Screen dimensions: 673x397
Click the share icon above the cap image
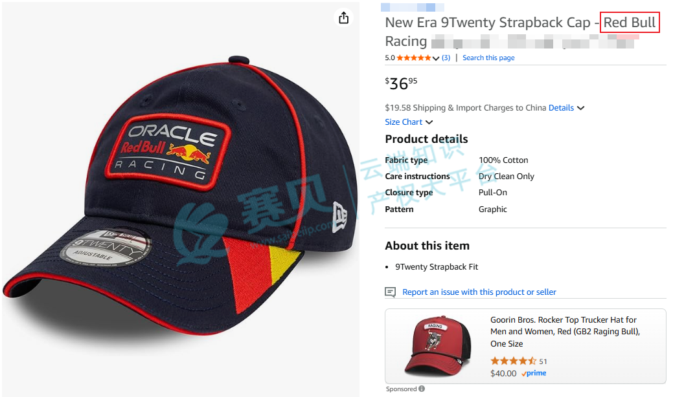pos(343,18)
